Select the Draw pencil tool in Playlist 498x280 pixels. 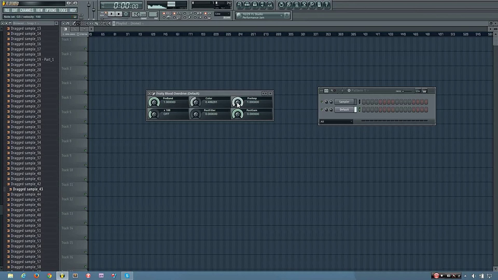click(74, 23)
